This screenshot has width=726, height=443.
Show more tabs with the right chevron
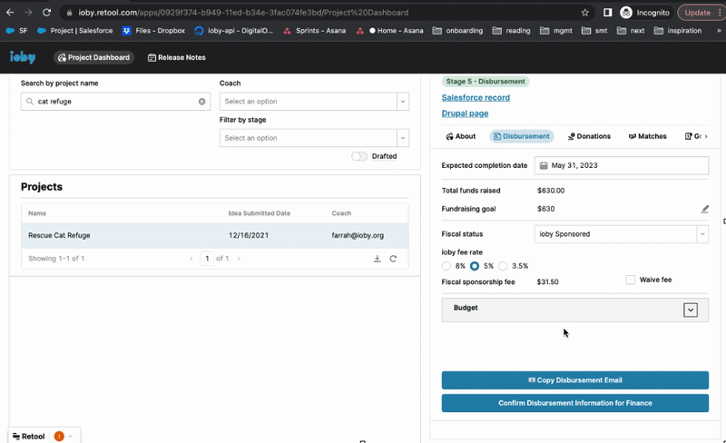[x=706, y=136]
